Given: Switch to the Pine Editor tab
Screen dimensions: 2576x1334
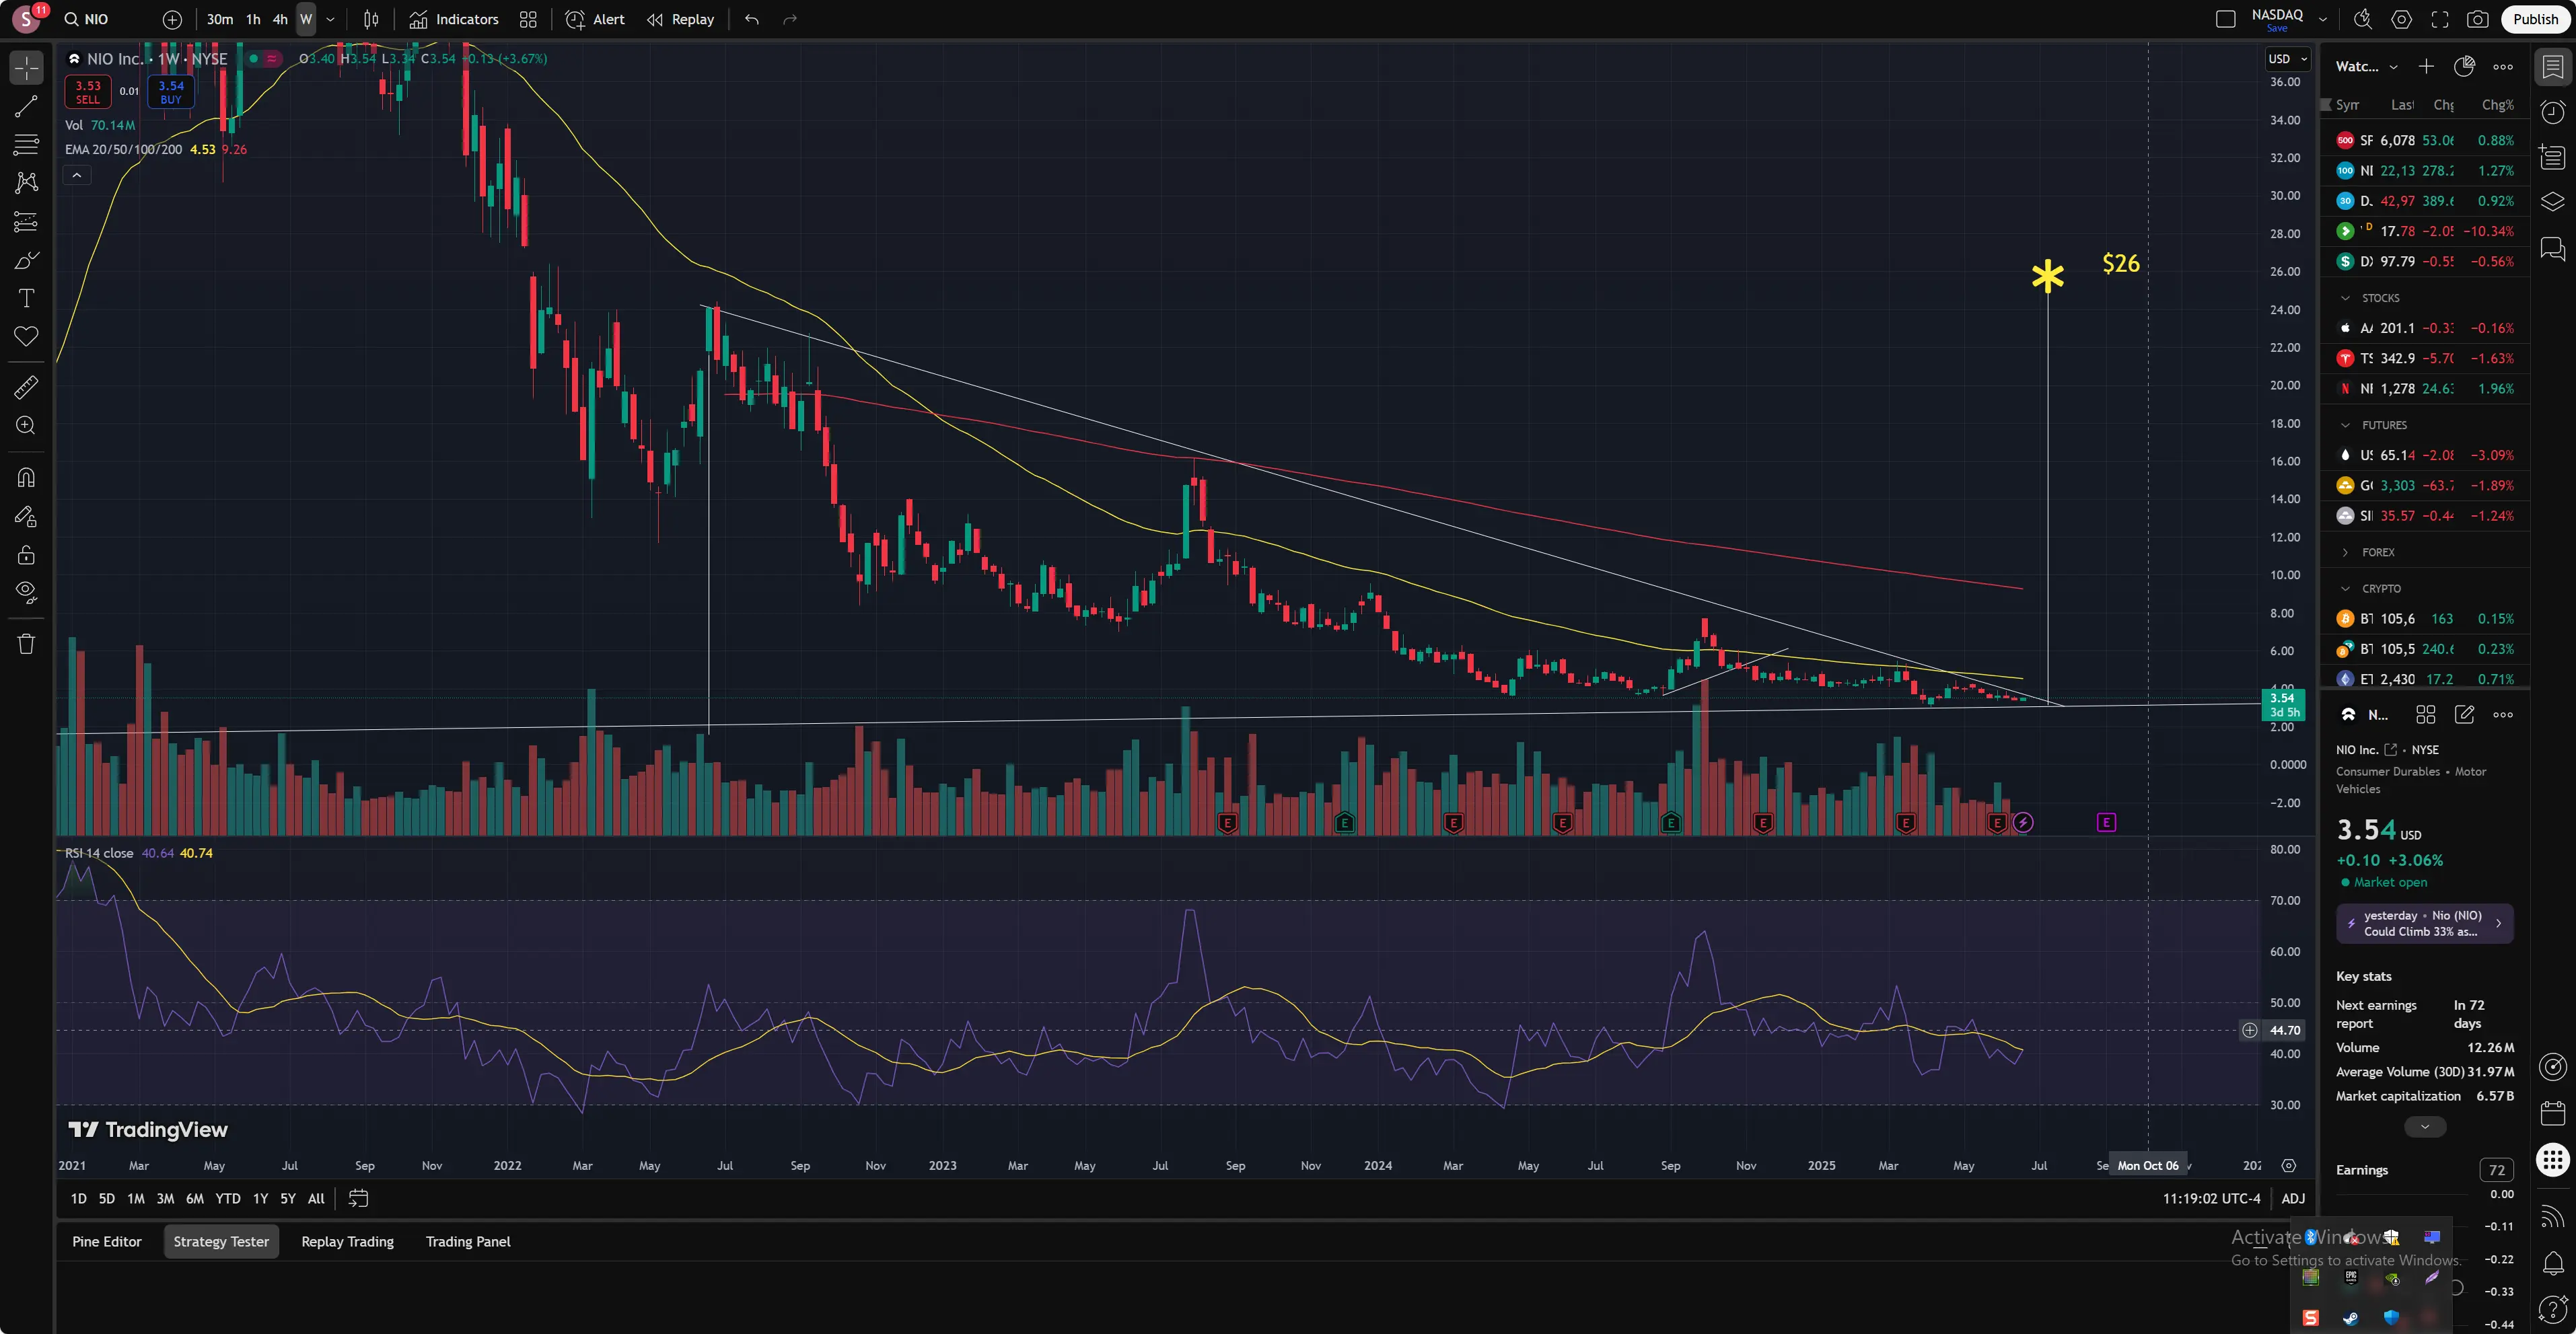Looking at the screenshot, I should coord(107,1241).
